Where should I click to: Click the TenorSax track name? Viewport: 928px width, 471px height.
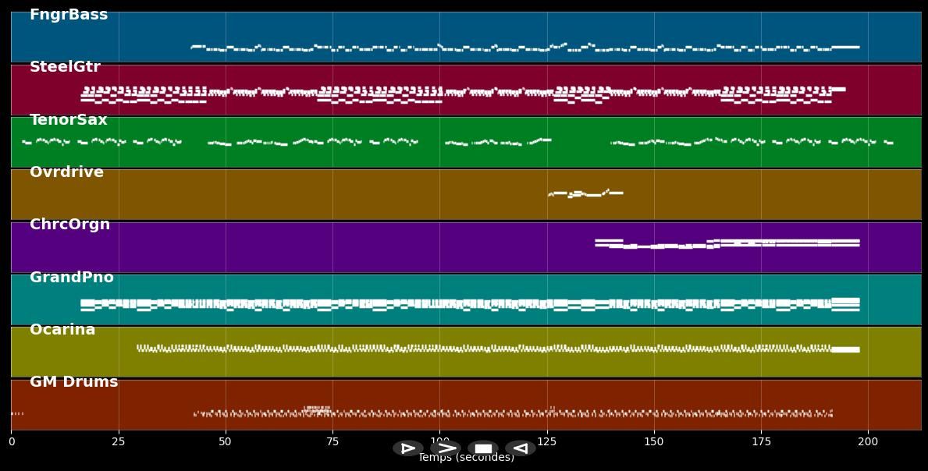69,120
